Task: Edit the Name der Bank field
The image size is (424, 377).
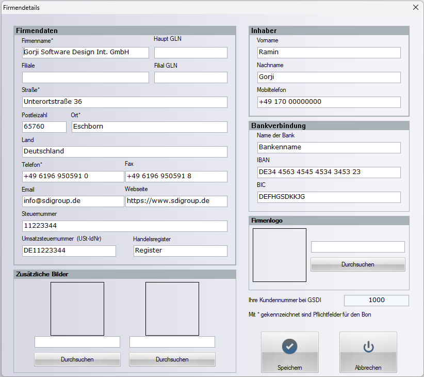Action: 329,148
